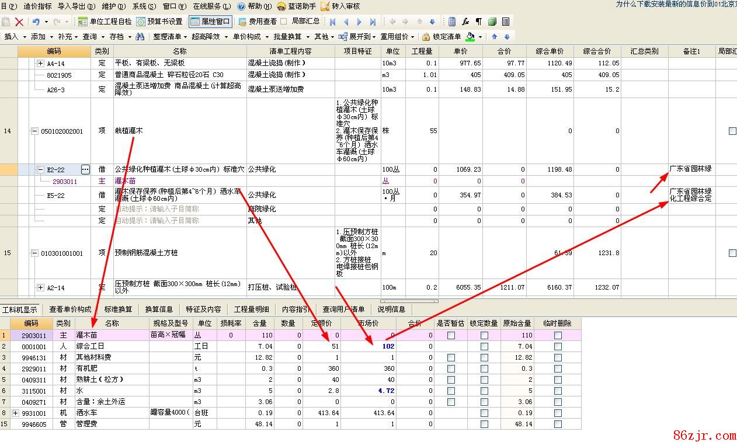737x442 pixels.
Task: Click the fx formula icon
Action: tap(465, 22)
